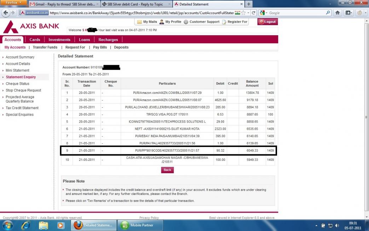Click the Privacy Policy footer link
The width and height of the screenshot is (369, 231).
[x=149, y=218]
